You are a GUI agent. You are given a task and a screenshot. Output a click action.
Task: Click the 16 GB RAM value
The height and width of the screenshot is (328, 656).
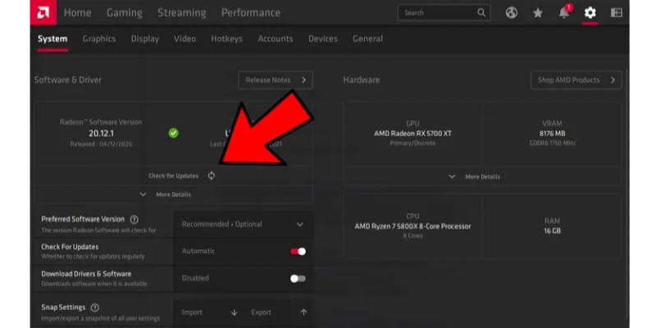pyautogui.click(x=552, y=231)
